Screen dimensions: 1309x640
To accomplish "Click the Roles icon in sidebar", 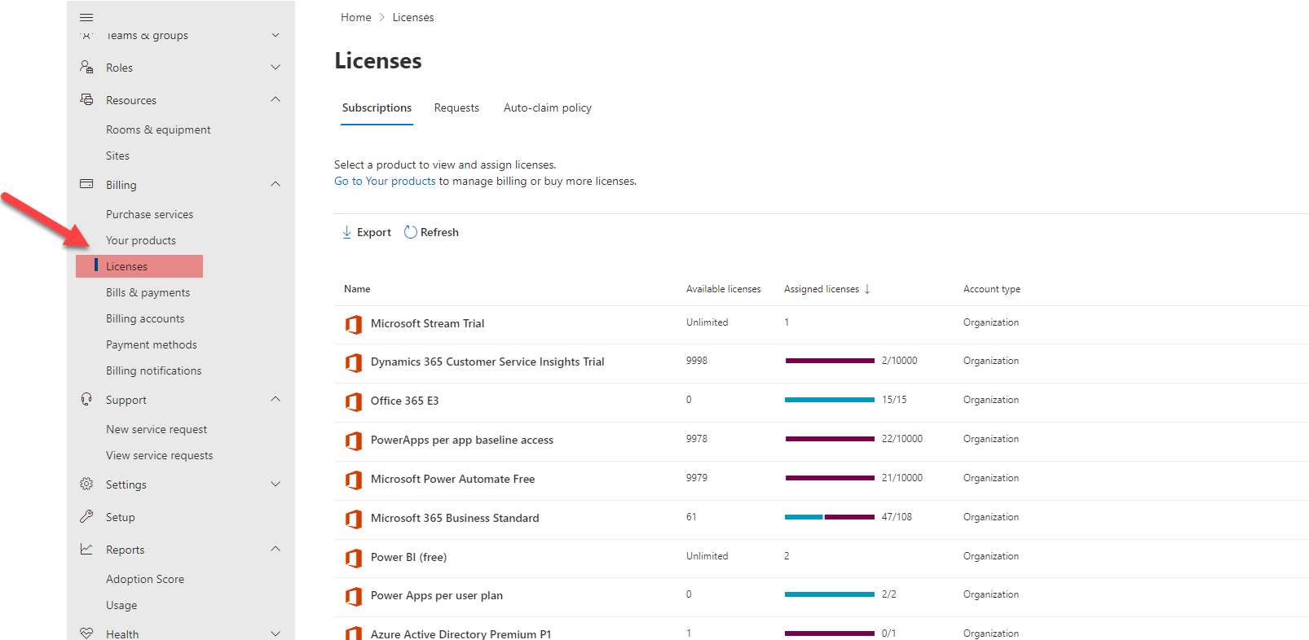I will 86,67.
